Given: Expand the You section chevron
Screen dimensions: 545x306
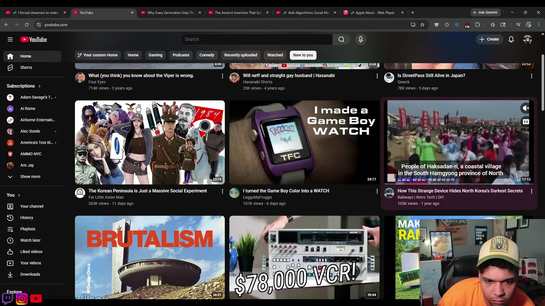Looking at the screenshot, I should pyautogui.click(x=19, y=195).
